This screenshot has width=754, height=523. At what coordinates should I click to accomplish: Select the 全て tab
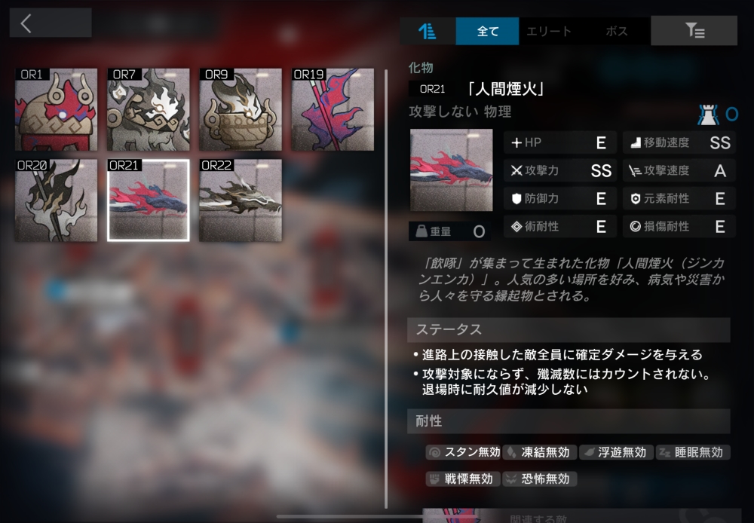click(x=488, y=31)
